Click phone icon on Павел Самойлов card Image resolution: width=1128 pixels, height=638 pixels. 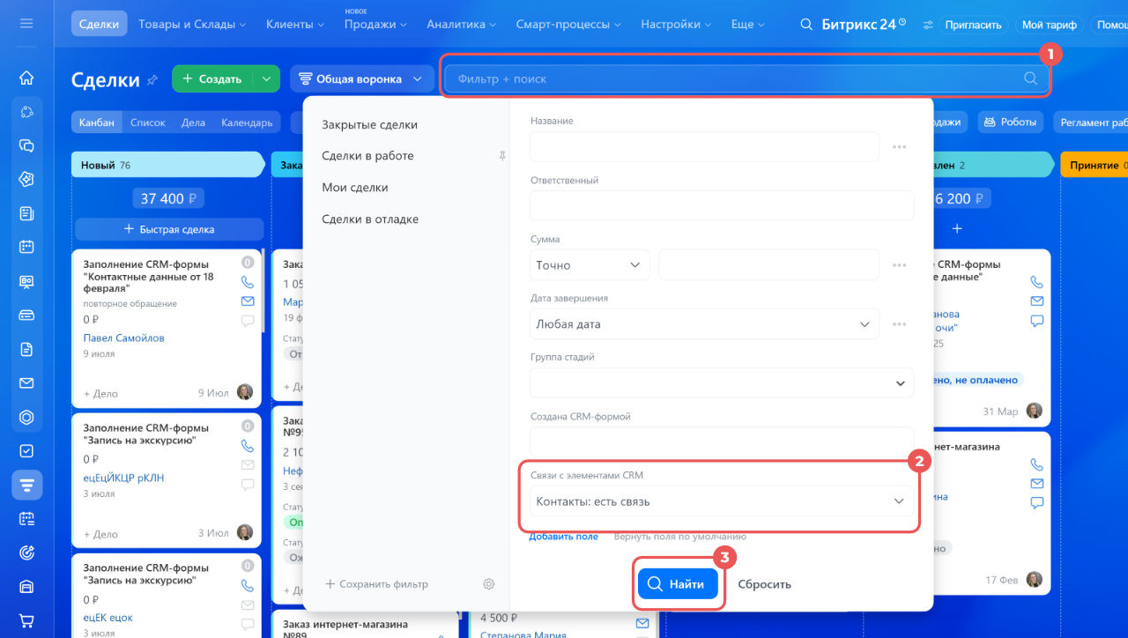(248, 282)
